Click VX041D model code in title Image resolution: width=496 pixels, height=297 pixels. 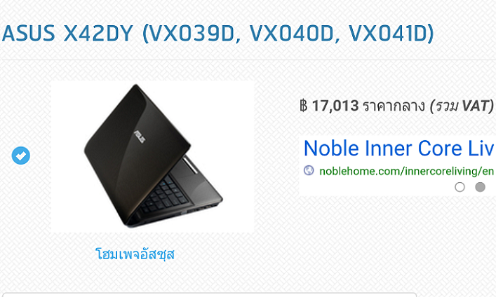tap(388, 33)
